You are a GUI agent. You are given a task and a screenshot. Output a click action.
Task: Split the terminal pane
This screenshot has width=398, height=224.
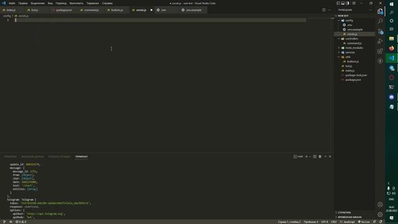tap(315, 156)
